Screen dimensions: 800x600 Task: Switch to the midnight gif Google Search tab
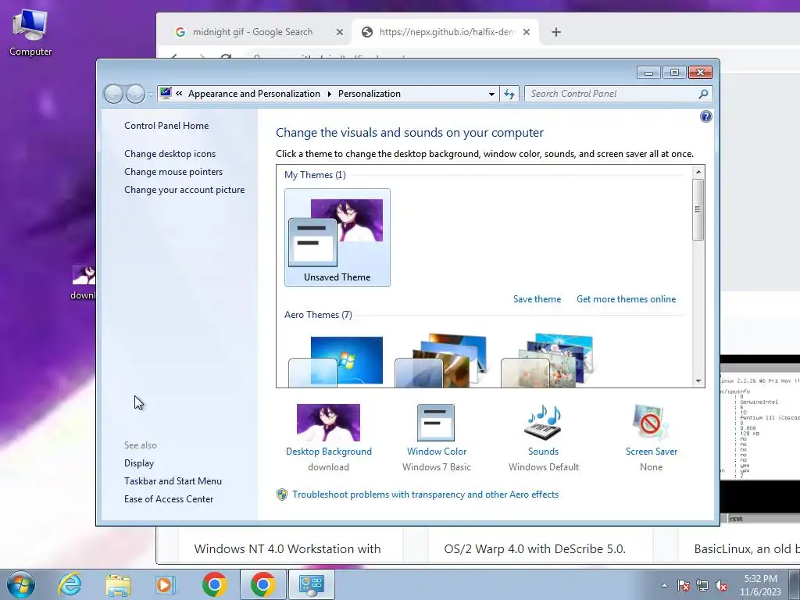pos(252,32)
